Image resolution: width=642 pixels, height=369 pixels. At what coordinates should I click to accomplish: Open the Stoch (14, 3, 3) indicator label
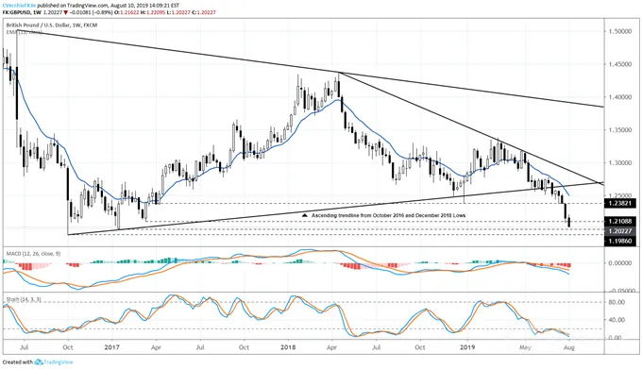pos(24,299)
